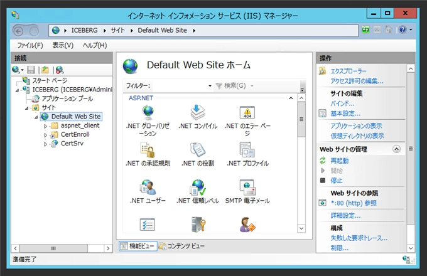
Task: Click the 失敗した要求トレース... link
Action: [359, 238]
